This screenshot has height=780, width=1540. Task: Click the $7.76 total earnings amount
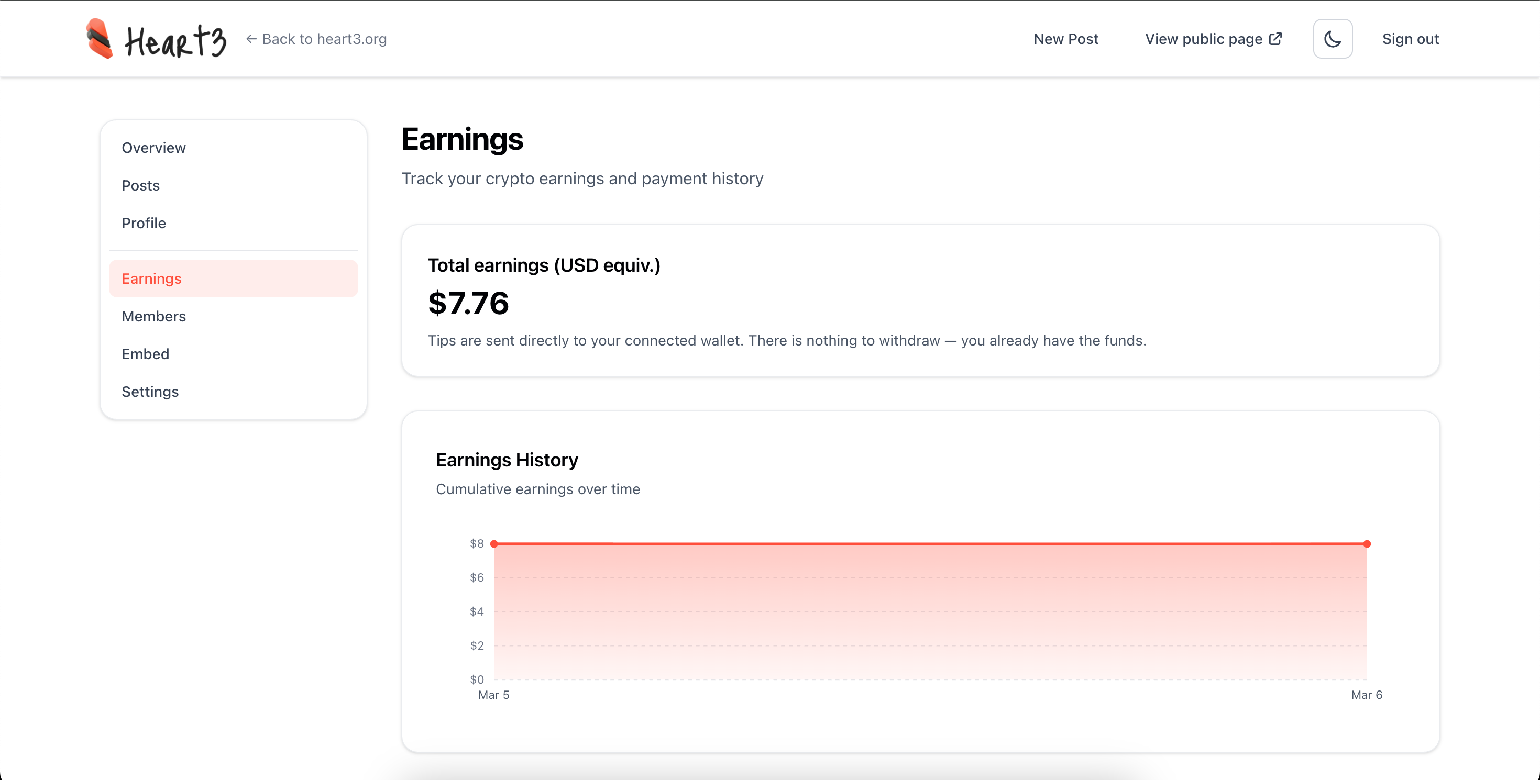[468, 303]
